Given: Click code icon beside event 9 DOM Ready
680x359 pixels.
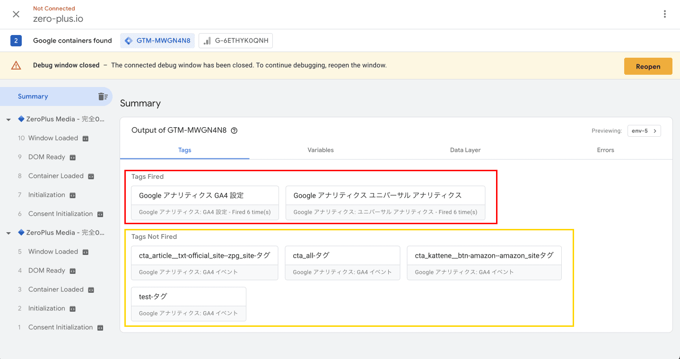Looking at the screenshot, I should (73, 158).
